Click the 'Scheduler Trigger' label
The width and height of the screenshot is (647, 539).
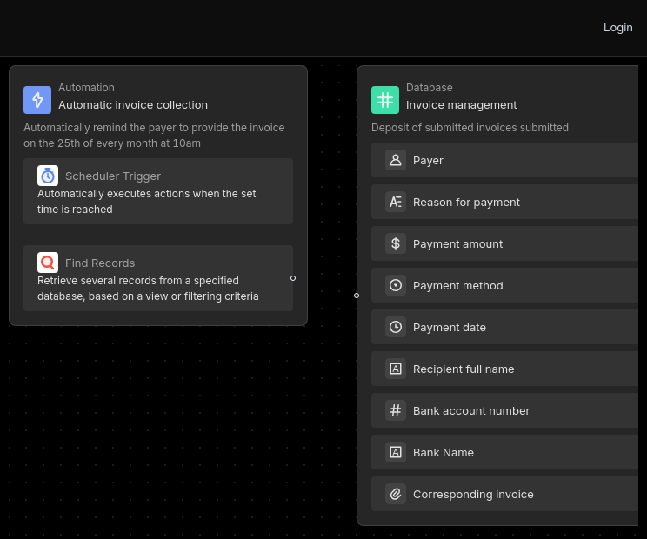point(113,176)
